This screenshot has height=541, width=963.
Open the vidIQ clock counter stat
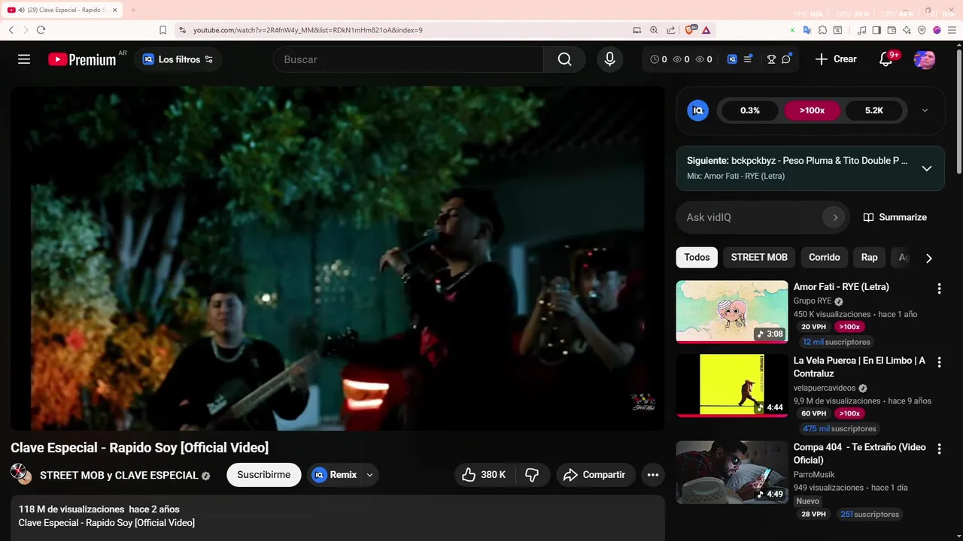pyautogui.click(x=658, y=59)
